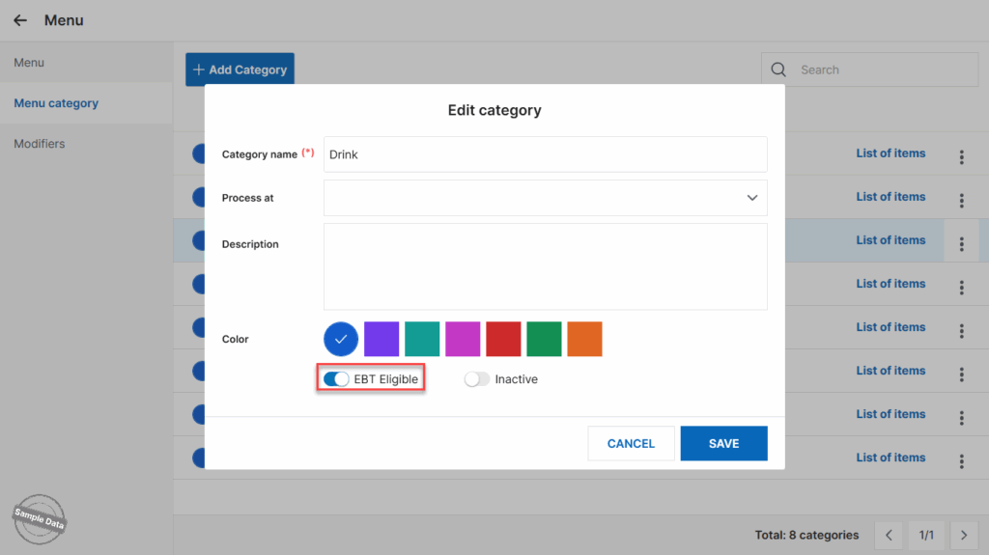Open three-dot menu on the first row
This screenshot has width=989, height=555.
961,157
